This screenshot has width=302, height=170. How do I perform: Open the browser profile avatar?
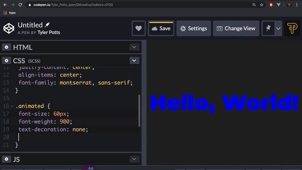289,5
